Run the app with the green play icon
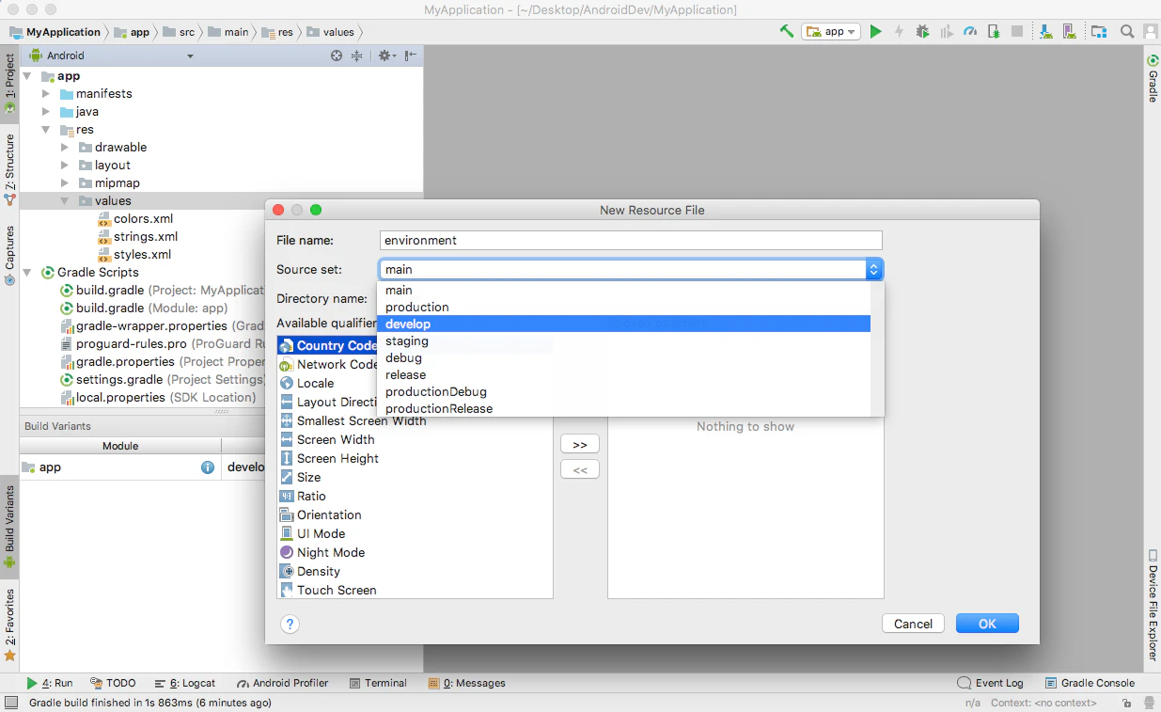Image resolution: width=1161 pixels, height=712 pixels. [x=876, y=31]
